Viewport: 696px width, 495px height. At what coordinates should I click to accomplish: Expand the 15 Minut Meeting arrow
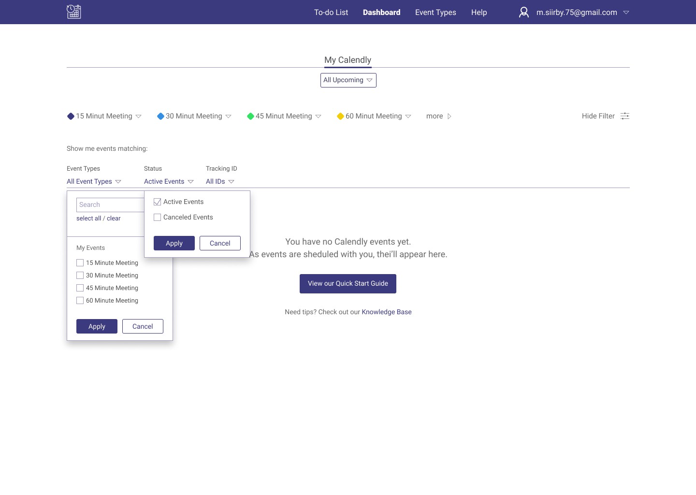click(x=138, y=116)
